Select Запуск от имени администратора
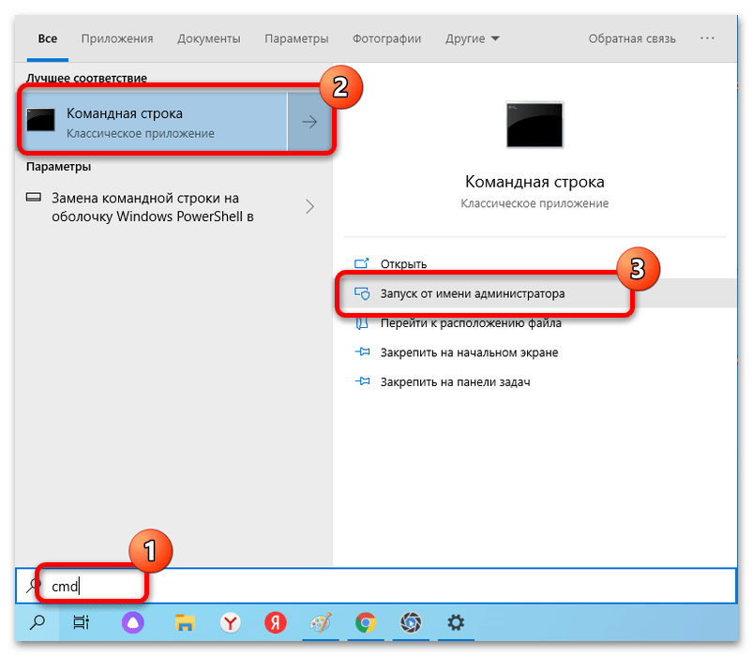This screenshot has height=656, width=753. tap(473, 293)
